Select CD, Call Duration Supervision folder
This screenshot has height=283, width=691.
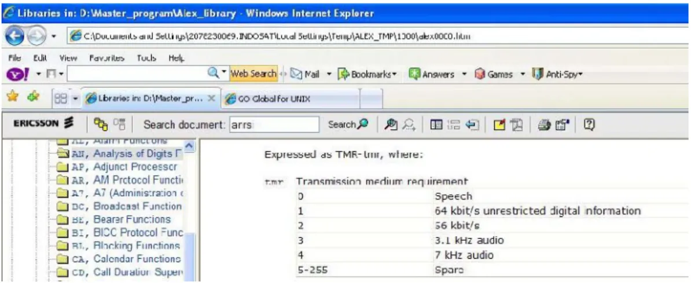tap(119, 272)
